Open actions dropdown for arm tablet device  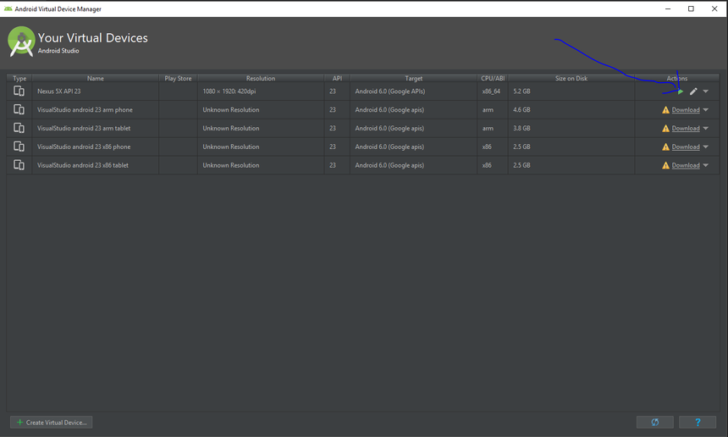pyautogui.click(x=706, y=129)
